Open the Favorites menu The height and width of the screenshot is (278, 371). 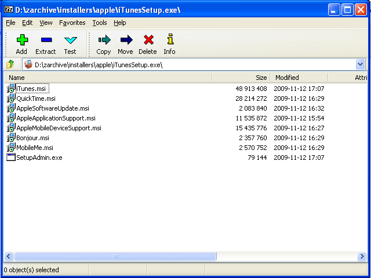click(72, 23)
